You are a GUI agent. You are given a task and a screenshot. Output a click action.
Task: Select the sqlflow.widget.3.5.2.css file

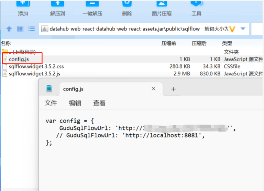coord(36,66)
